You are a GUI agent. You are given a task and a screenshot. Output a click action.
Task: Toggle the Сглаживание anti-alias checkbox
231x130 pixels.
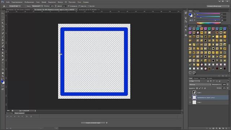pos(69,6)
